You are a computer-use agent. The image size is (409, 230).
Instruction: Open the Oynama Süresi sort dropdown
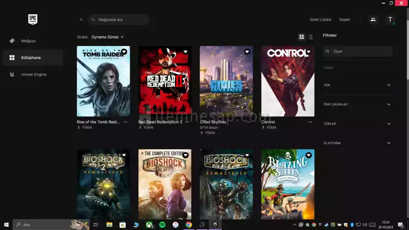pyautogui.click(x=108, y=37)
